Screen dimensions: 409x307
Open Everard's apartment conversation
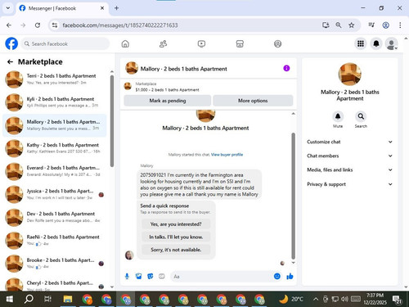(x=55, y=171)
